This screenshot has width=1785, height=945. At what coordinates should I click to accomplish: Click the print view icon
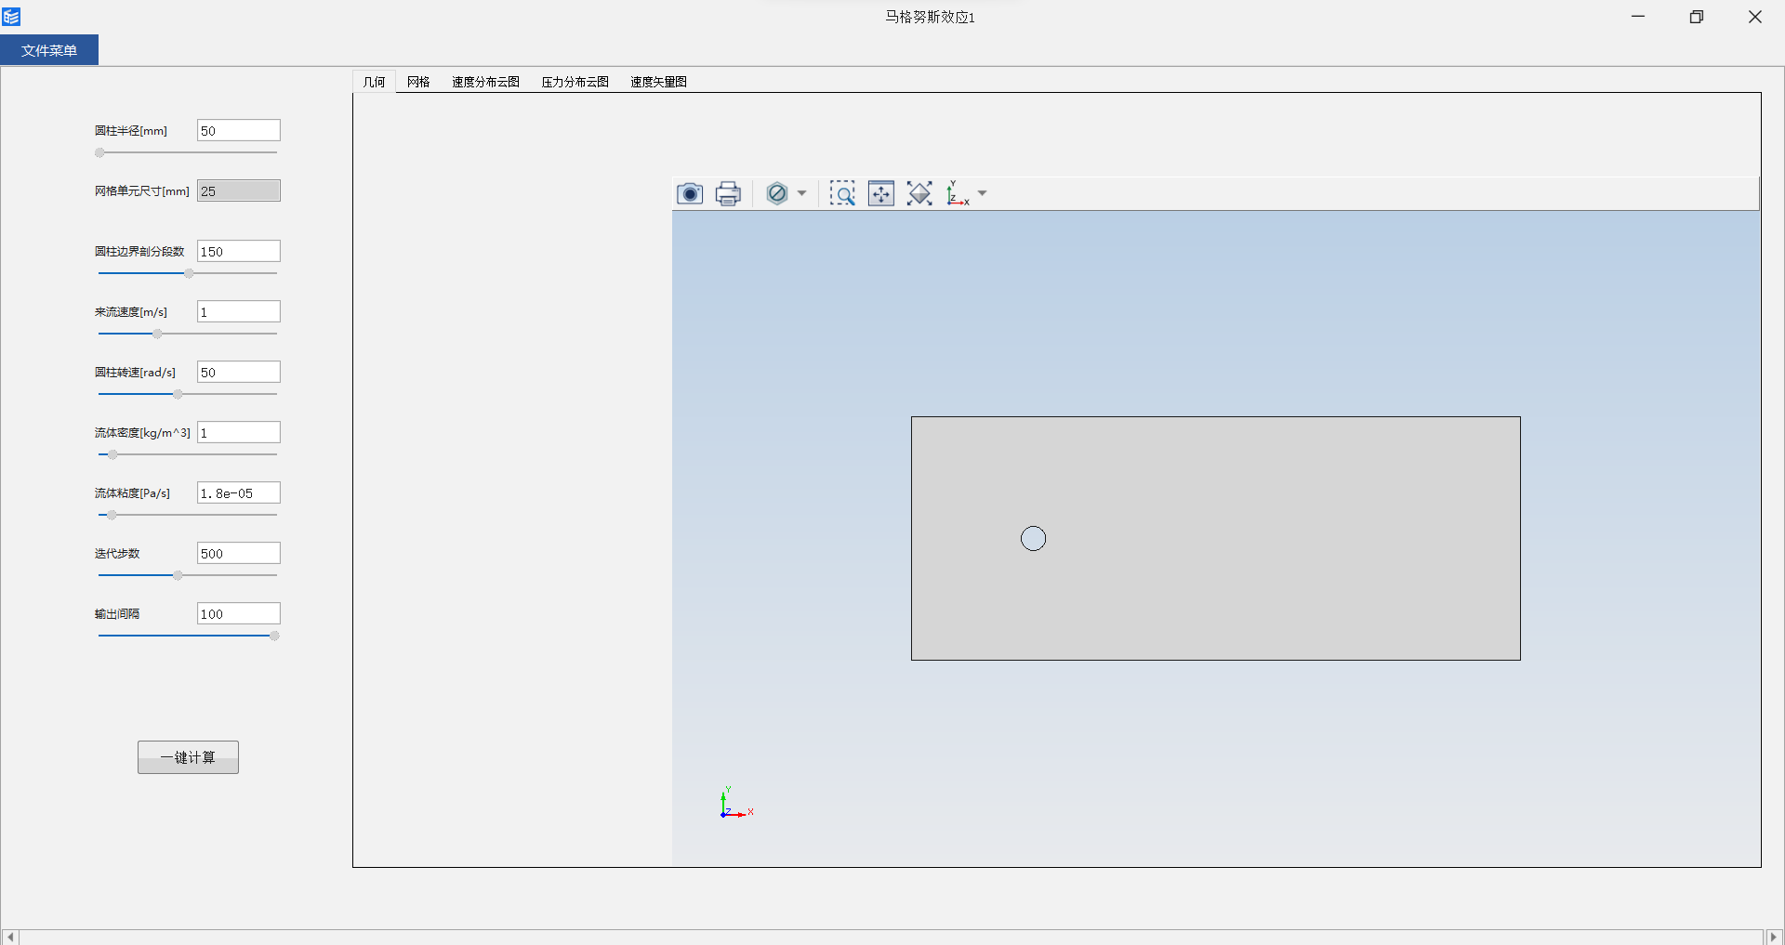728,193
